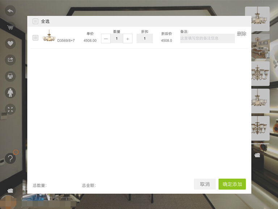Click the 备注 remarks input field

pos(207,38)
